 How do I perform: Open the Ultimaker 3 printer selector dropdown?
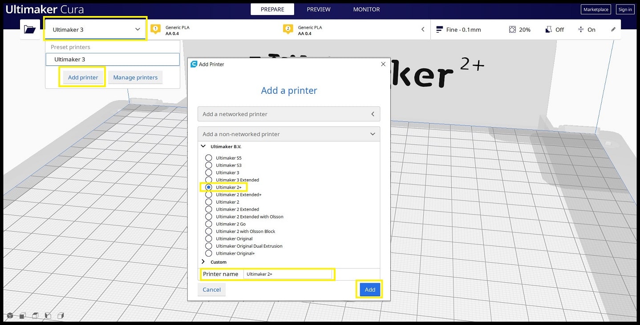coord(95,29)
